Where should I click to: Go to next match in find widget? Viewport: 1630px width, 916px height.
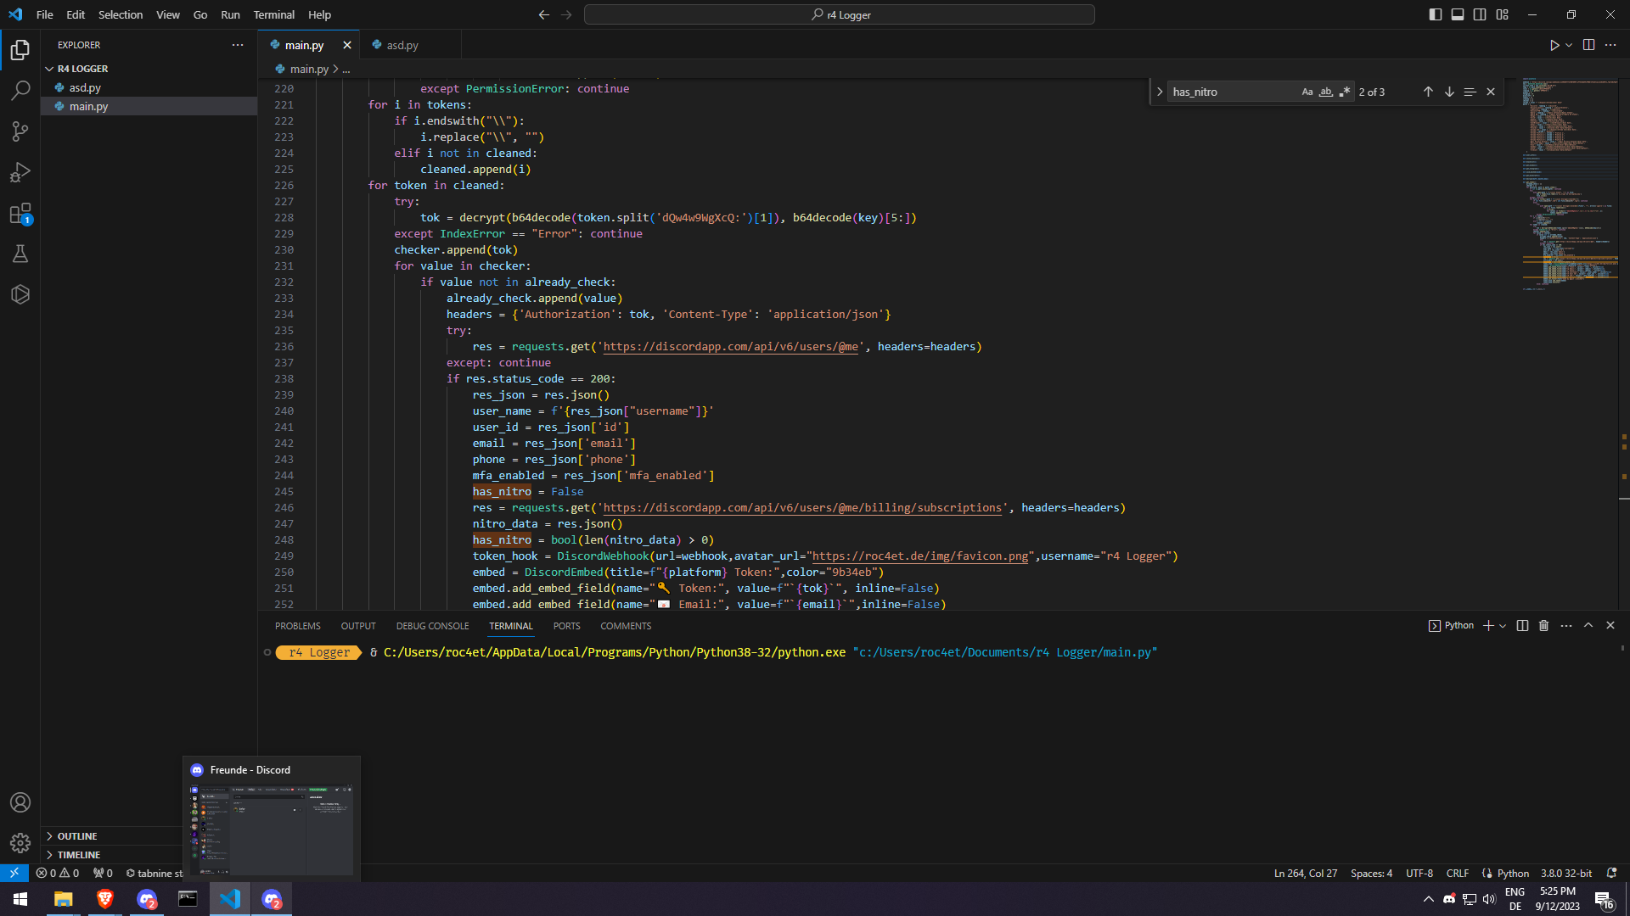coord(1449,92)
